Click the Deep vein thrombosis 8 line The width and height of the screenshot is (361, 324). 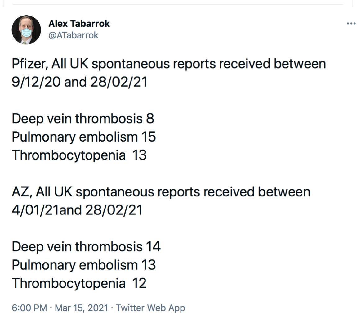pyautogui.click(x=83, y=119)
